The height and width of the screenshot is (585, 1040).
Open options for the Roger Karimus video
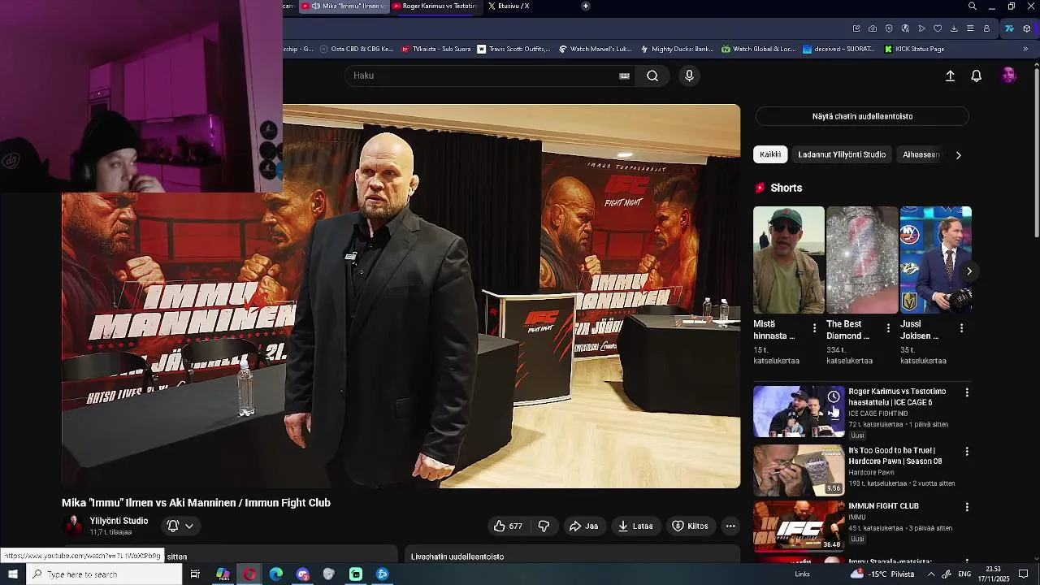click(x=967, y=392)
